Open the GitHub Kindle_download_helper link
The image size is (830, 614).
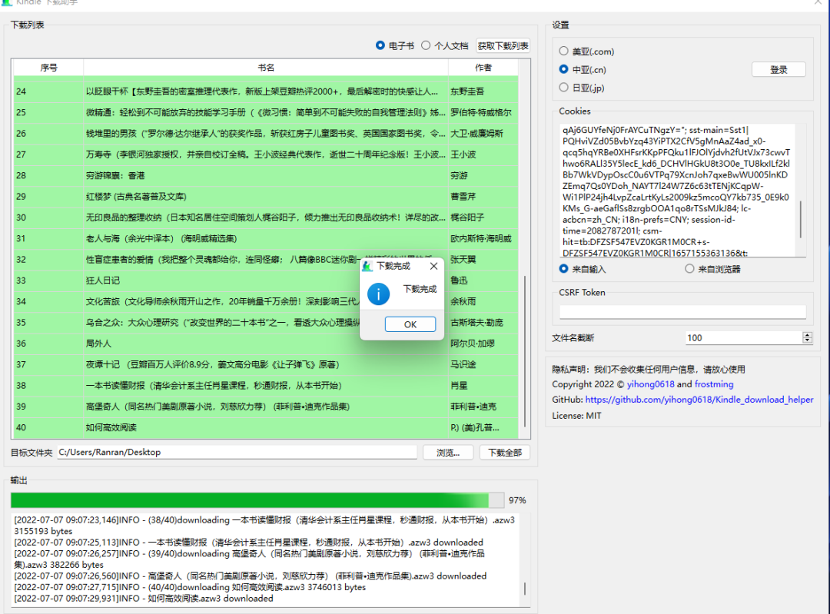pos(699,400)
